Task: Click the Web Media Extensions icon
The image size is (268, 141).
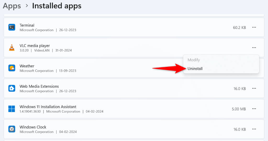Action: (x=12, y=88)
